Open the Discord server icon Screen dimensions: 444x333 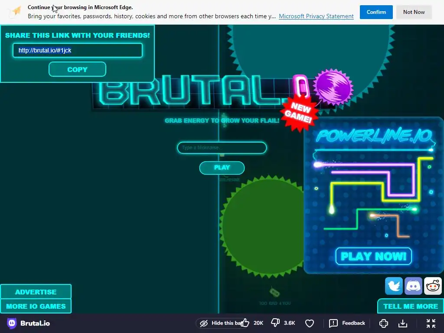pos(413,286)
